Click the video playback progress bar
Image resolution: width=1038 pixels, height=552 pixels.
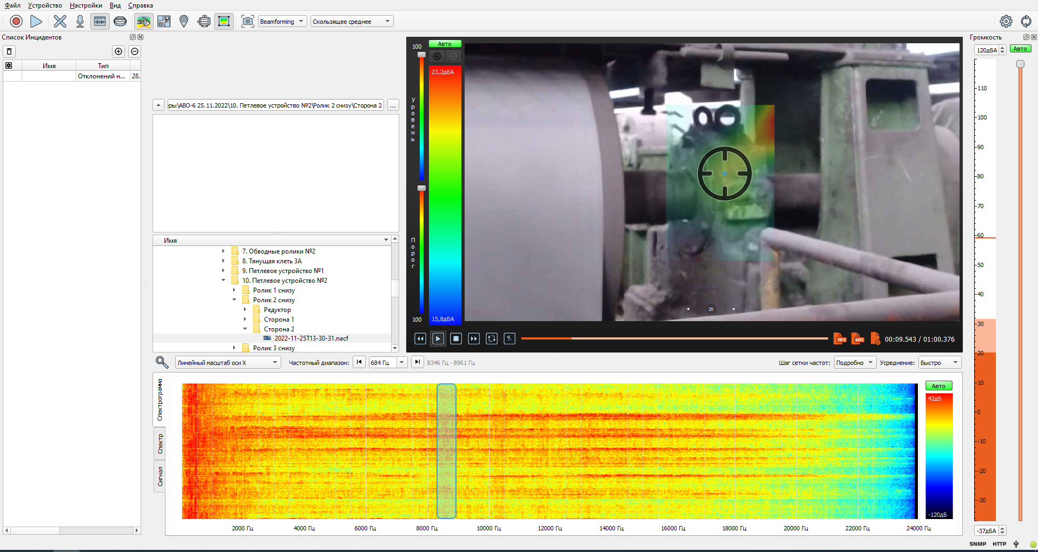pos(674,339)
